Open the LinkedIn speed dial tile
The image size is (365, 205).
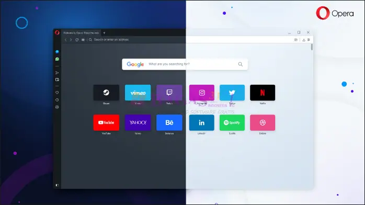pos(202,122)
